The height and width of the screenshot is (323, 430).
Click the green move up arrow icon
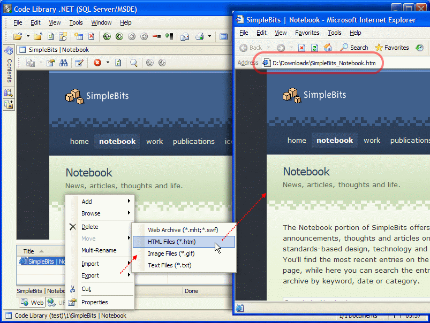pos(107,36)
